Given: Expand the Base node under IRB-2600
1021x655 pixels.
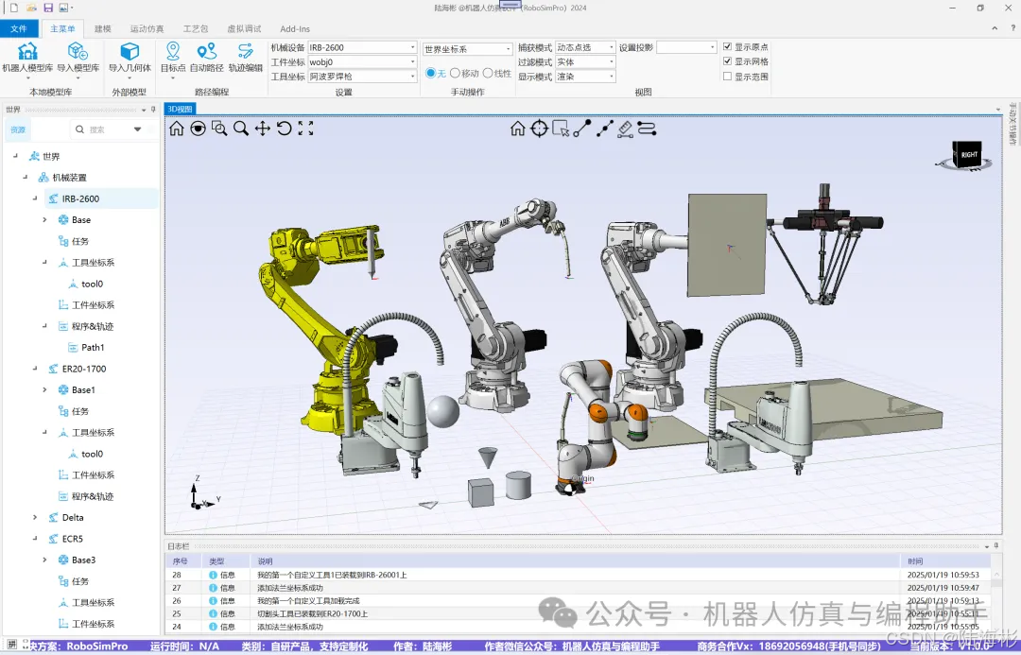Looking at the screenshot, I should pyautogui.click(x=45, y=219).
